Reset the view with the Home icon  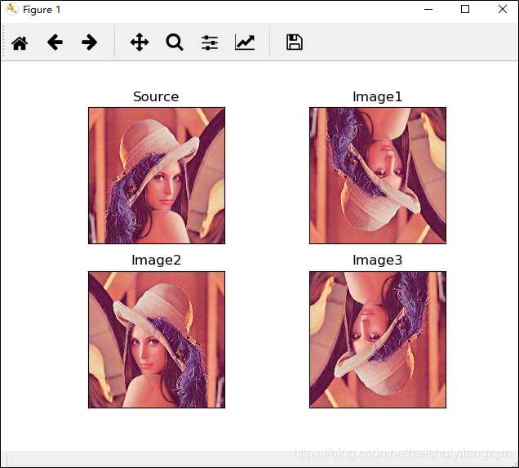(20, 42)
